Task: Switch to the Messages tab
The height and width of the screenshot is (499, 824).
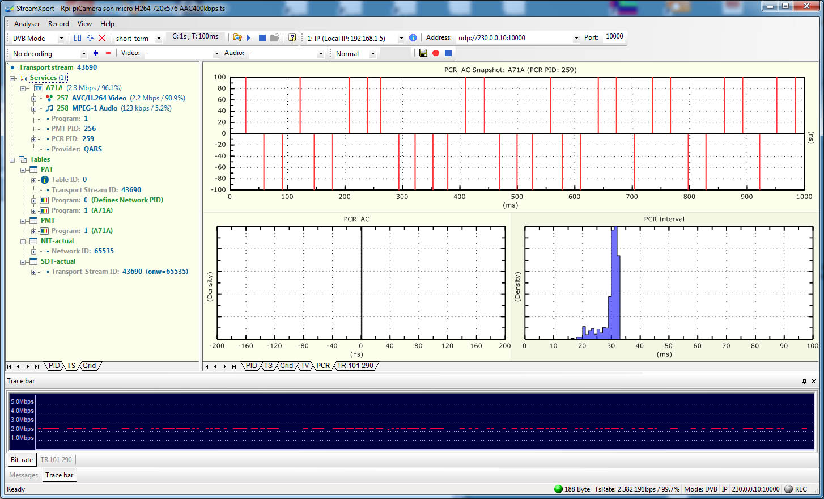Action: (24, 475)
